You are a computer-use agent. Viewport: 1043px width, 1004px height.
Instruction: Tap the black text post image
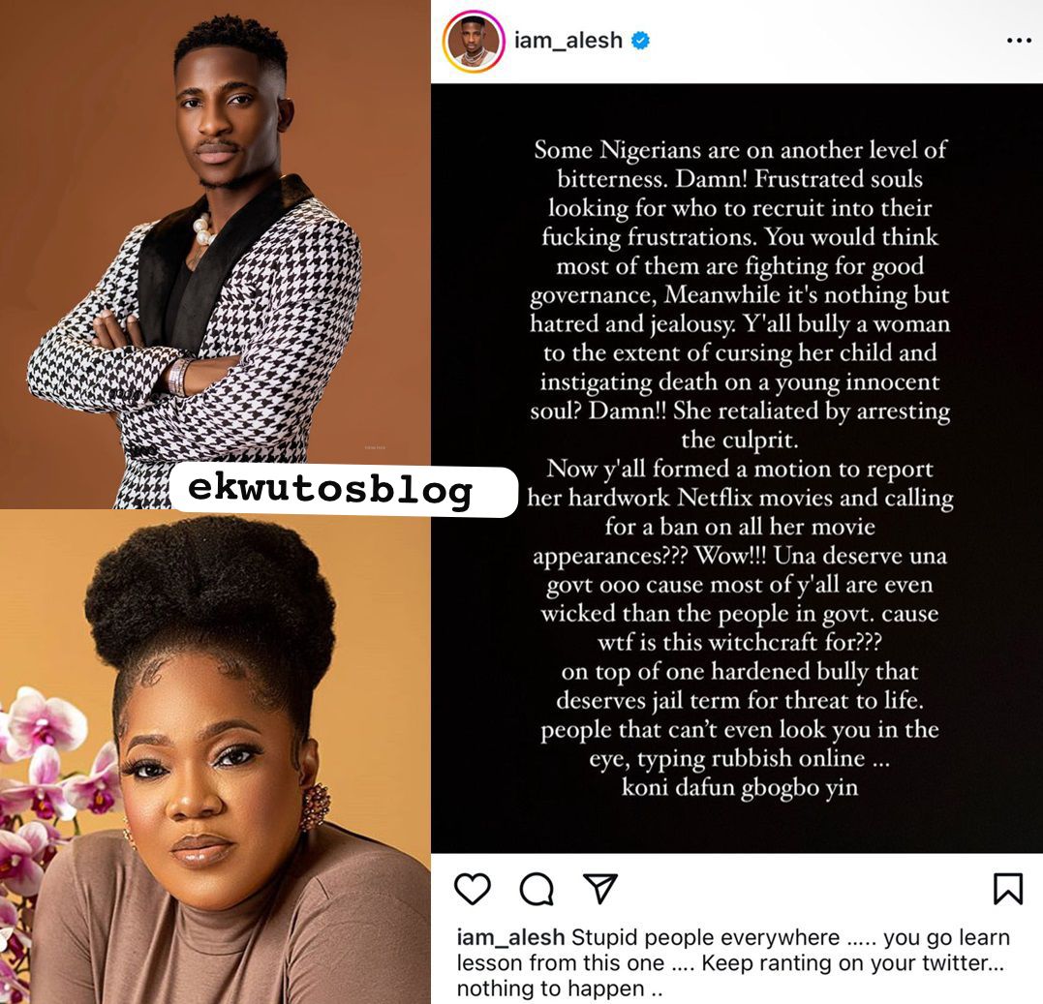pyautogui.click(x=737, y=468)
